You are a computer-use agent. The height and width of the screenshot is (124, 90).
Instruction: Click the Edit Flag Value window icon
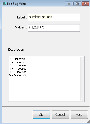pyautogui.click(x=4, y=3)
